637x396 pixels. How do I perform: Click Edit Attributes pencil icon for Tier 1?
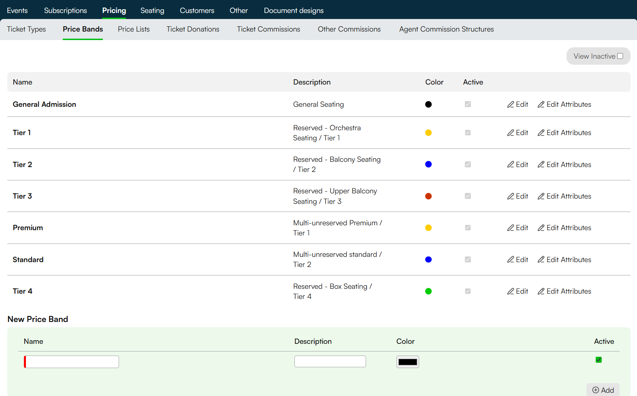[x=541, y=133]
